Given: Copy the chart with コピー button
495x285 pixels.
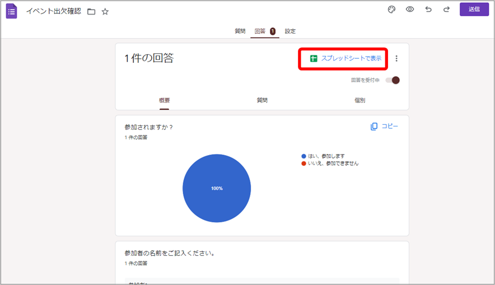Looking at the screenshot, I should [384, 126].
